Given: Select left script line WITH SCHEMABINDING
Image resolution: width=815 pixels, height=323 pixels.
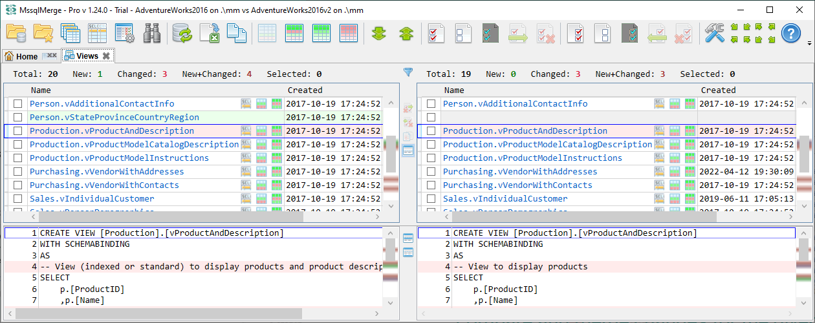Looking at the screenshot, I should 85,244.
